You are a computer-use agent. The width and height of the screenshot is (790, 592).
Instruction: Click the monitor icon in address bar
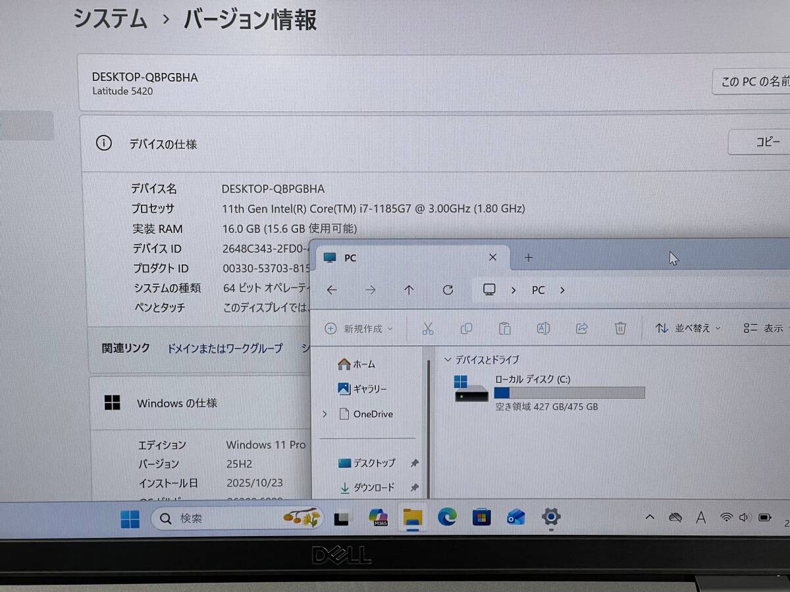(489, 290)
